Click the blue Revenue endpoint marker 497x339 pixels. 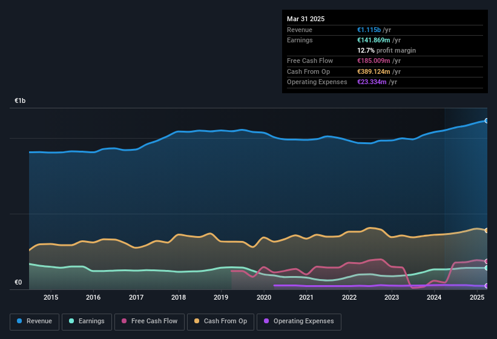coord(487,120)
